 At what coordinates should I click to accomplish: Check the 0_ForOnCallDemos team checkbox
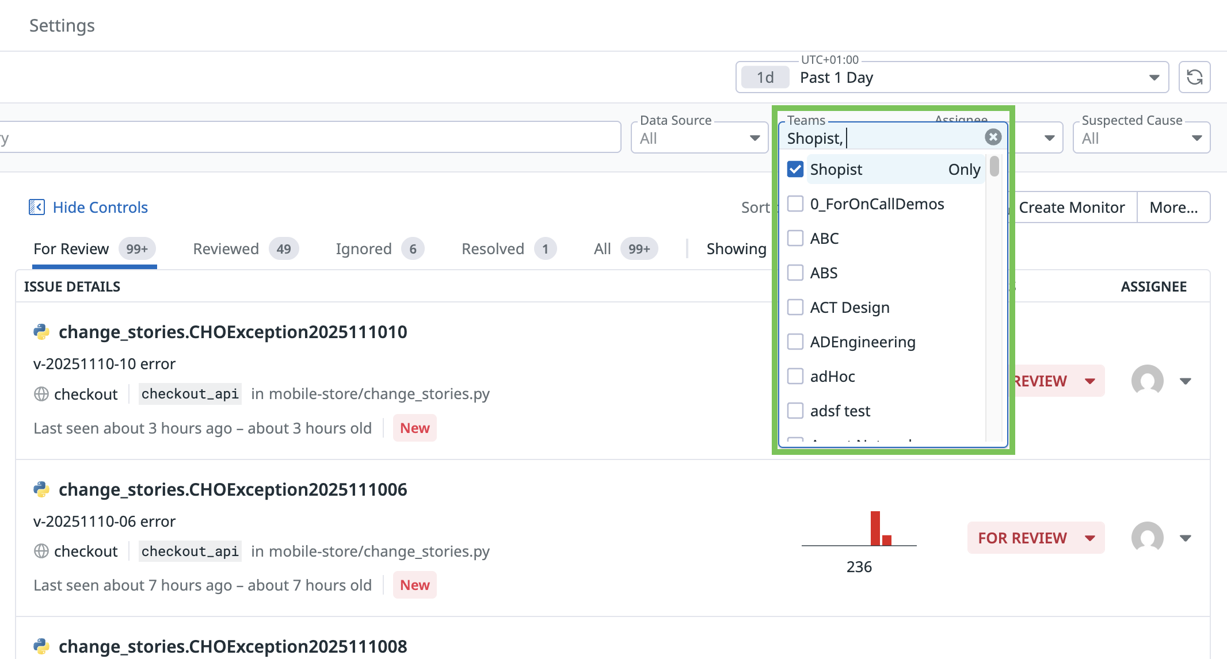pos(795,204)
